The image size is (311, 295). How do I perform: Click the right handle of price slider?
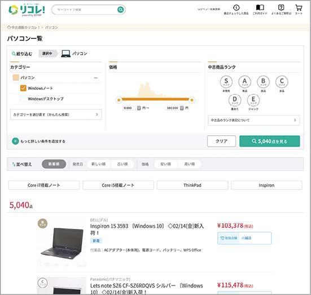point(192,100)
